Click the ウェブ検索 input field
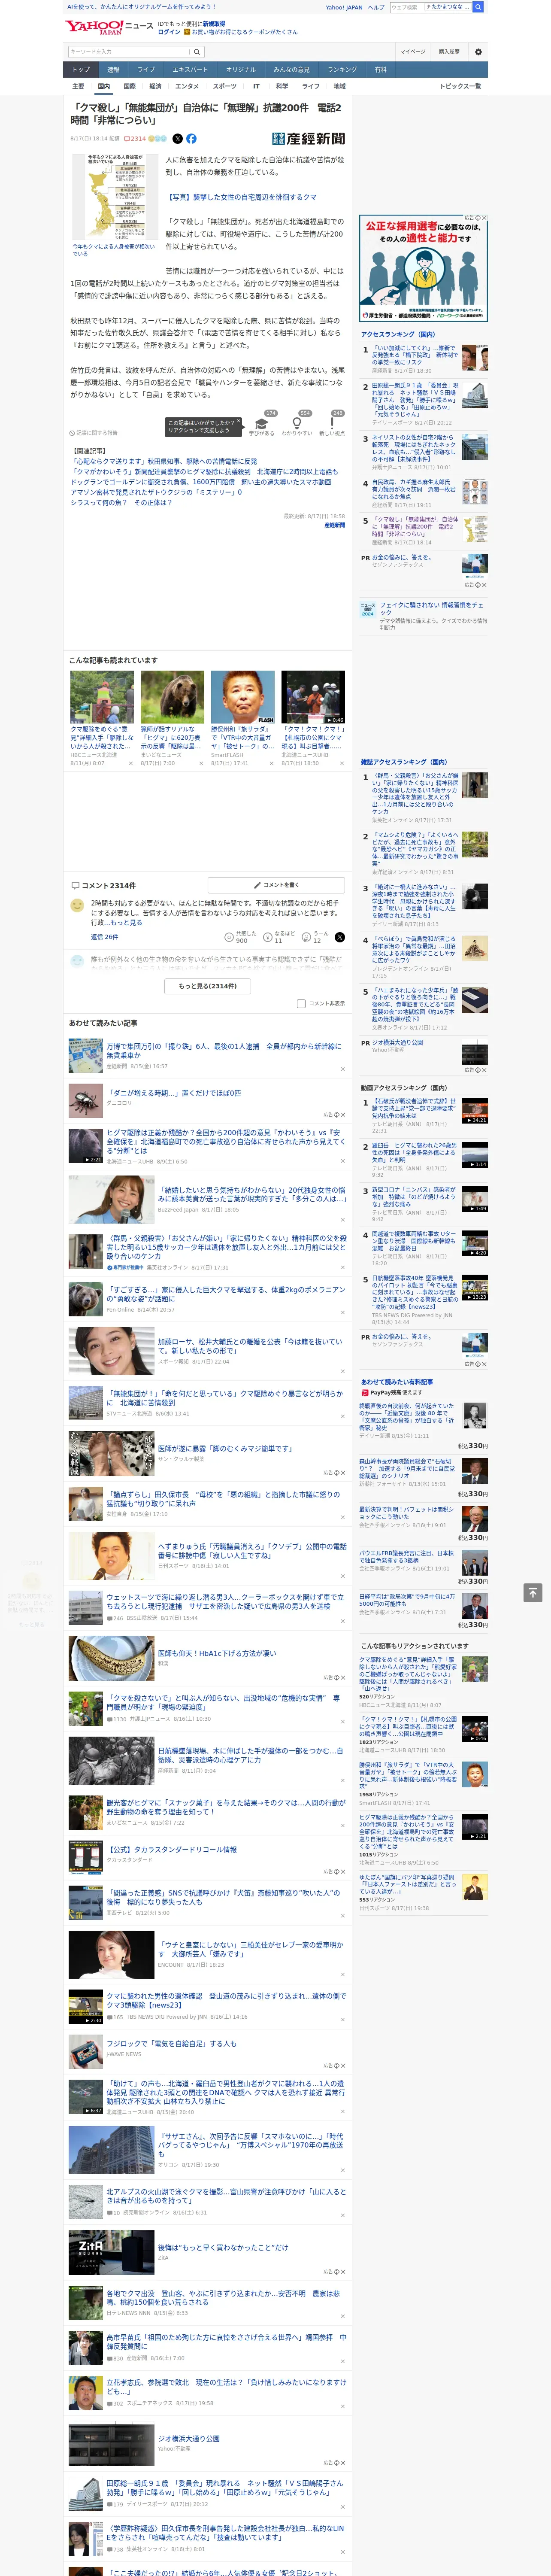This screenshot has height=2576, width=551. (406, 7)
